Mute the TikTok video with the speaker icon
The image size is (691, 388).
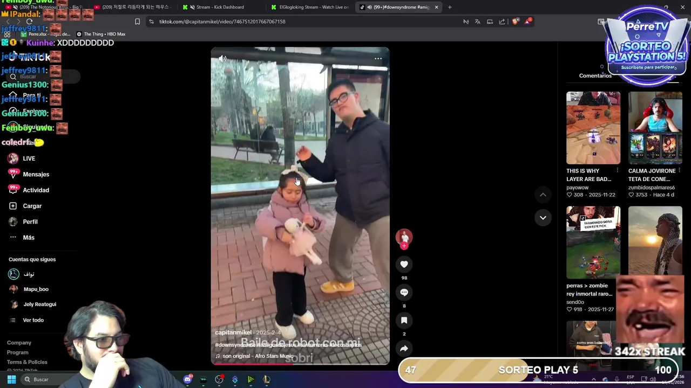[222, 58]
